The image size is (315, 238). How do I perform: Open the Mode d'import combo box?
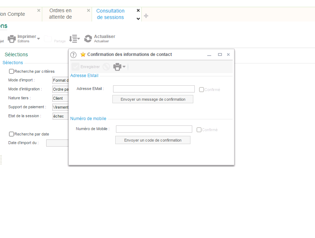pyautogui.click(x=60, y=81)
